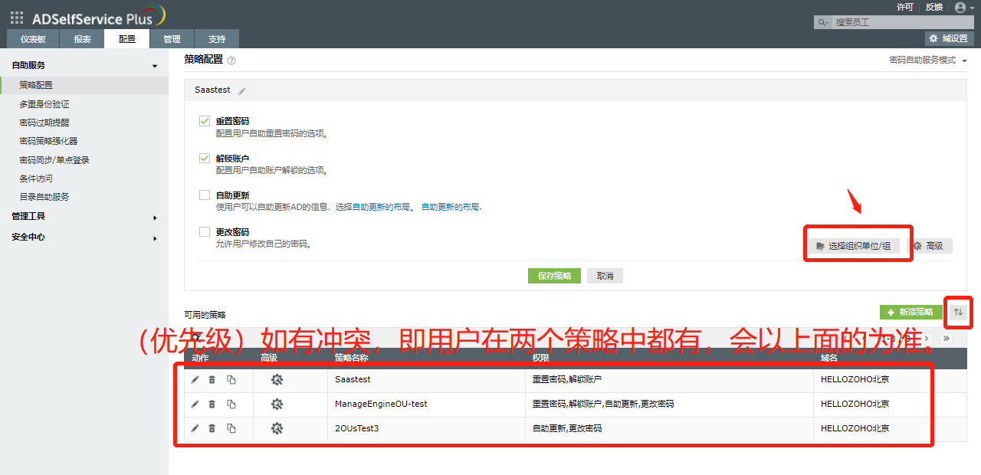Image resolution: width=981 pixels, height=475 pixels.
Task: Click the 选择组织单位/组 button
Action: (853, 246)
